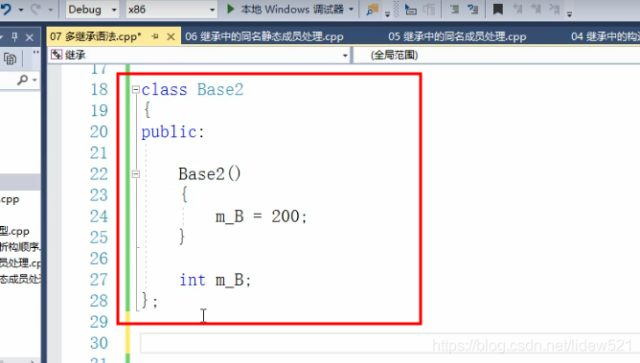Screen dimensions: 640x363
Task: Click the Redo arrow icon
Action: [x=35, y=9]
